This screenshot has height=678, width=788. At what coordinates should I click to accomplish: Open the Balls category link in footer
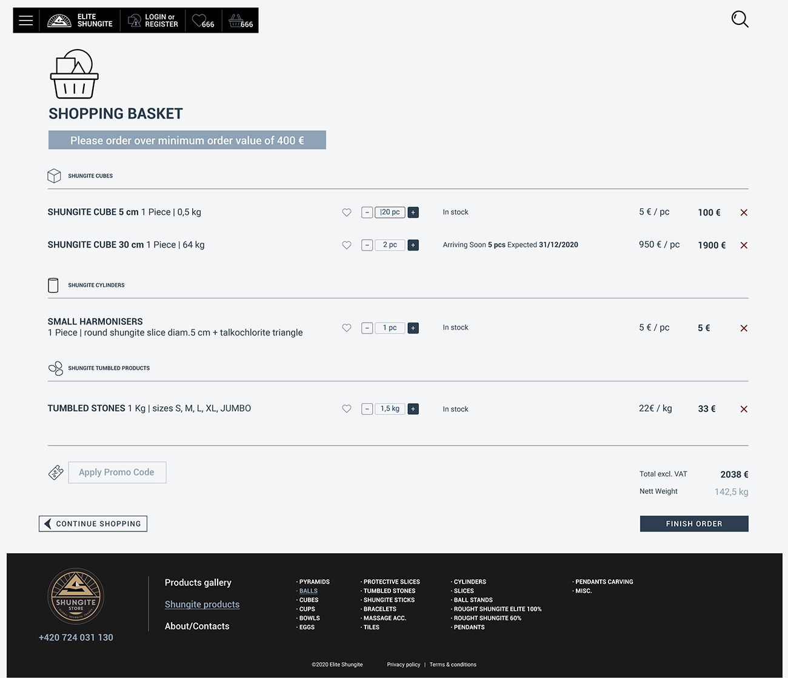(x=308, y=591)
